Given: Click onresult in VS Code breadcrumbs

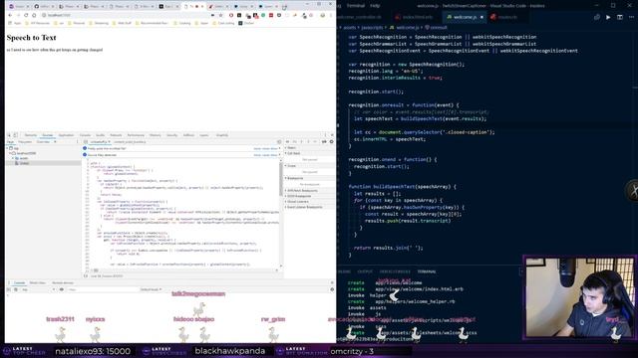Looking at the screenshot, I should 439,28.
